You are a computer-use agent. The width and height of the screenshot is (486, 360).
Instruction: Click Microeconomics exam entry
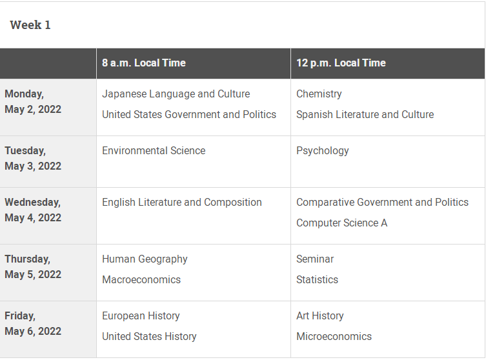coord(334,337)
